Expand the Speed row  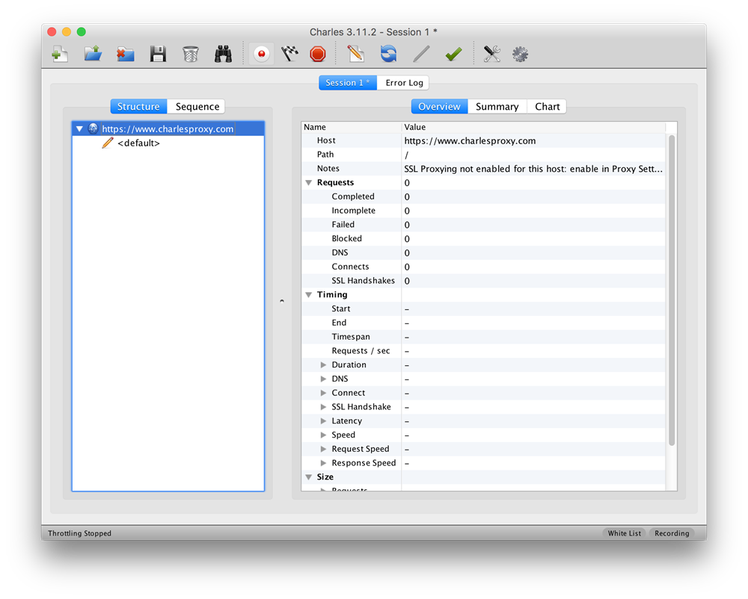[x=323, y=435]
